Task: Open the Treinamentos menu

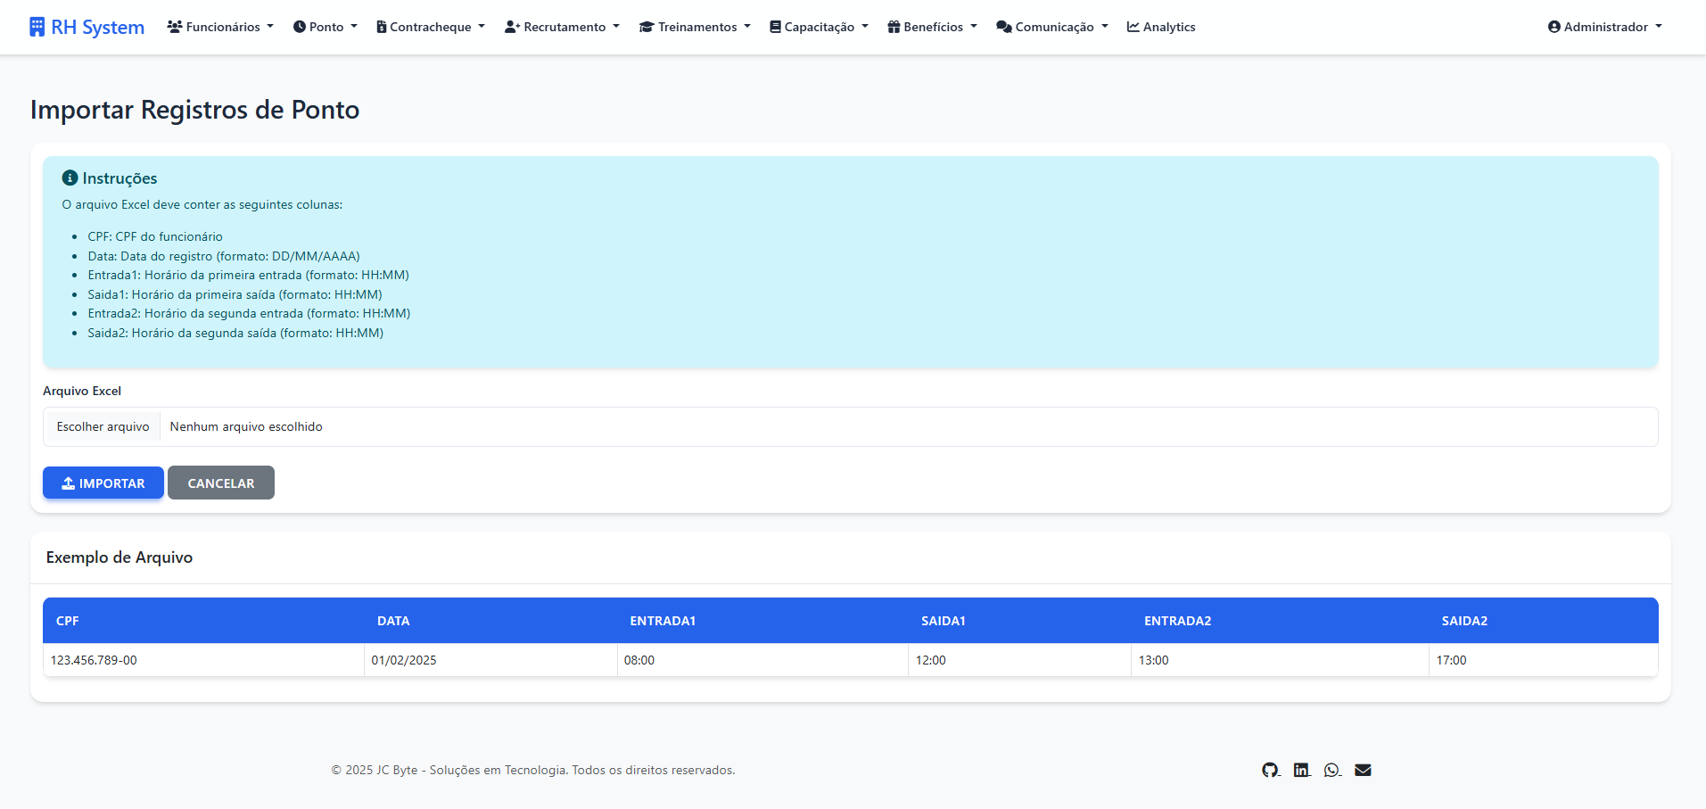Action: pos(696,27)
